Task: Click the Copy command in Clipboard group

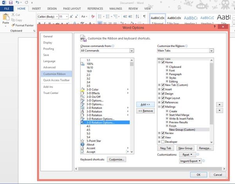Action: 16,20
